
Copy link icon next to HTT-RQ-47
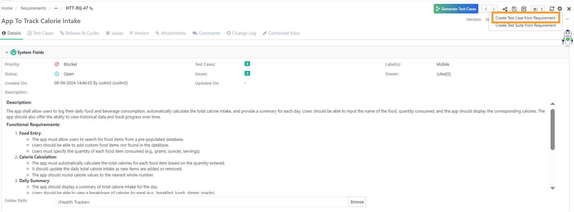[91, 8]
